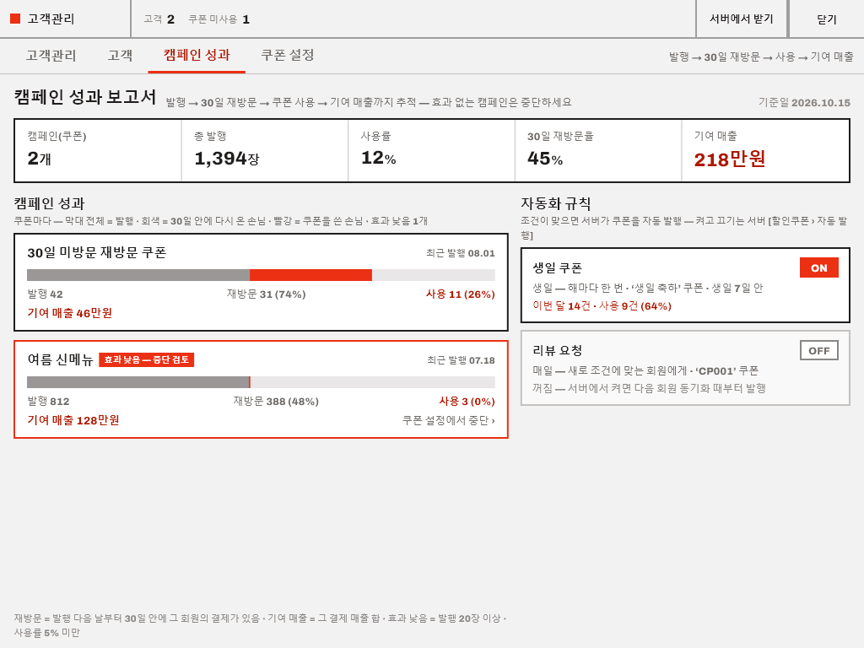Screen dimensions: 864x648
Task: Follow the 쿠폰 설정에서 중단 link
Action: point(449,420)
